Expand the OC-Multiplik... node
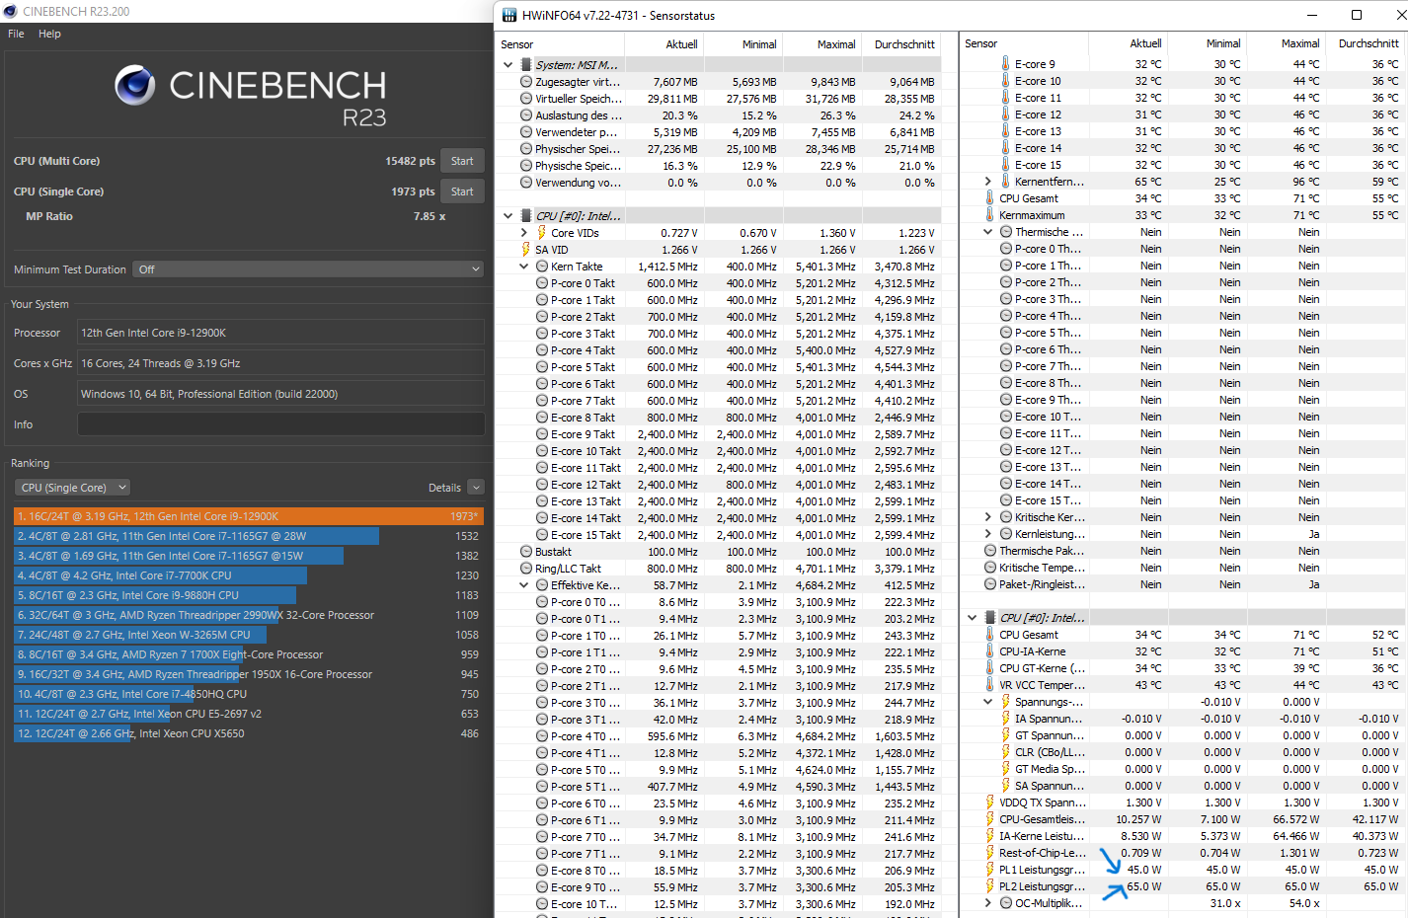1408x918 pixels. 988,903
